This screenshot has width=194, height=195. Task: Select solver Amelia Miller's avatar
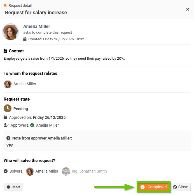tap(30, 171)
